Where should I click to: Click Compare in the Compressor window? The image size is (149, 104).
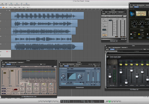(66, 66)
